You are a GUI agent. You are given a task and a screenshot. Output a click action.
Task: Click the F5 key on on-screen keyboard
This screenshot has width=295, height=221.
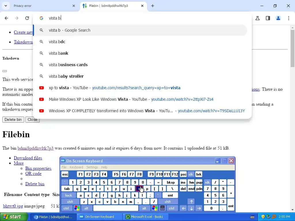pos(116,174)
